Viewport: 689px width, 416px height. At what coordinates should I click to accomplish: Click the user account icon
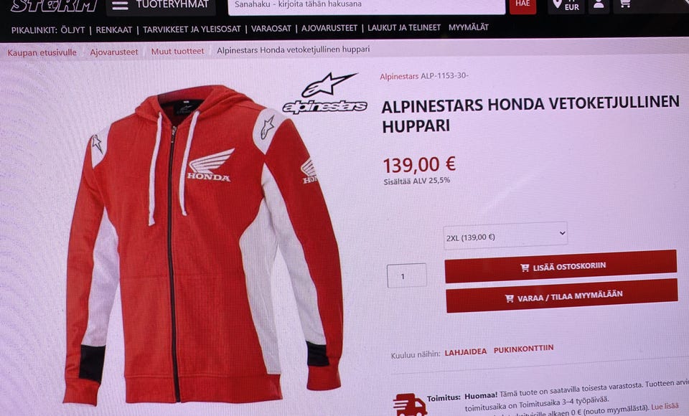point(598,5)
